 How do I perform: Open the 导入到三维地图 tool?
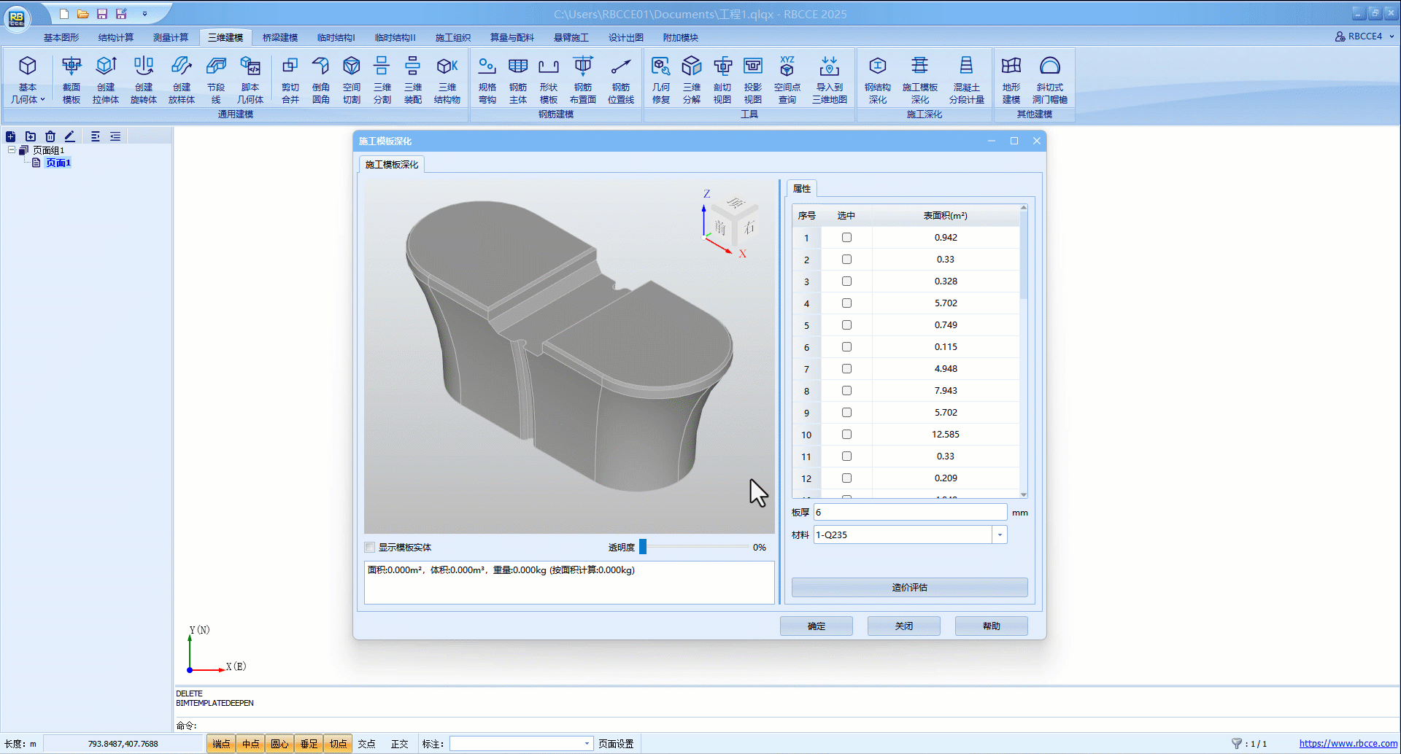pos(830,79)
